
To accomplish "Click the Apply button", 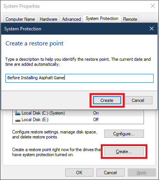I will point(142,173).
